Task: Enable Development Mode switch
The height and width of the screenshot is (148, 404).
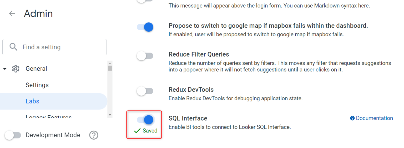Action: coord(13,135)
